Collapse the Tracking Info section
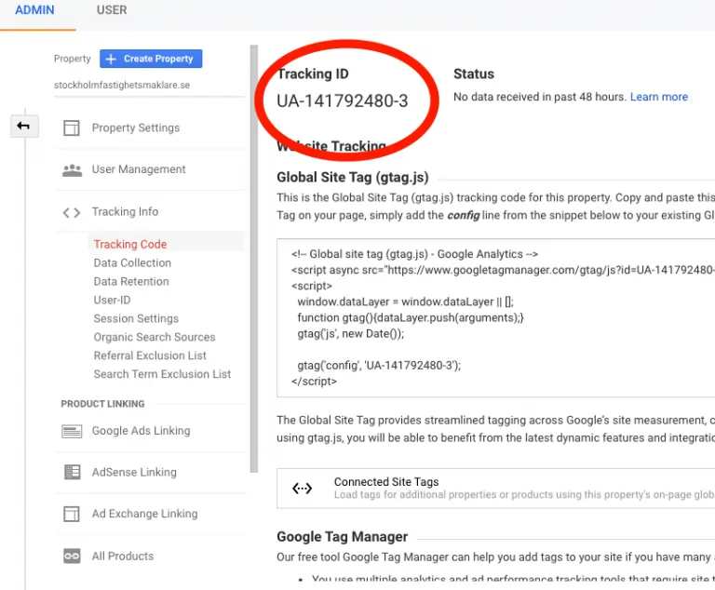The image size is (715, 590). pos(125,212)
